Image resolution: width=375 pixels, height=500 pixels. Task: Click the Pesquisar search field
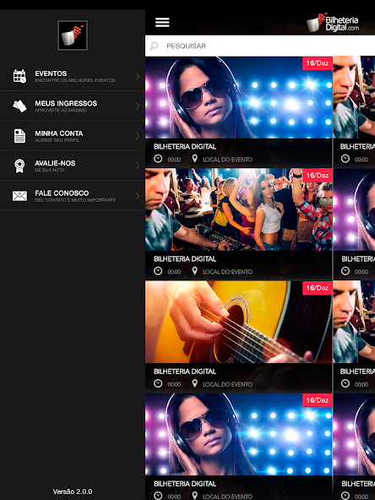click(260, 46)
